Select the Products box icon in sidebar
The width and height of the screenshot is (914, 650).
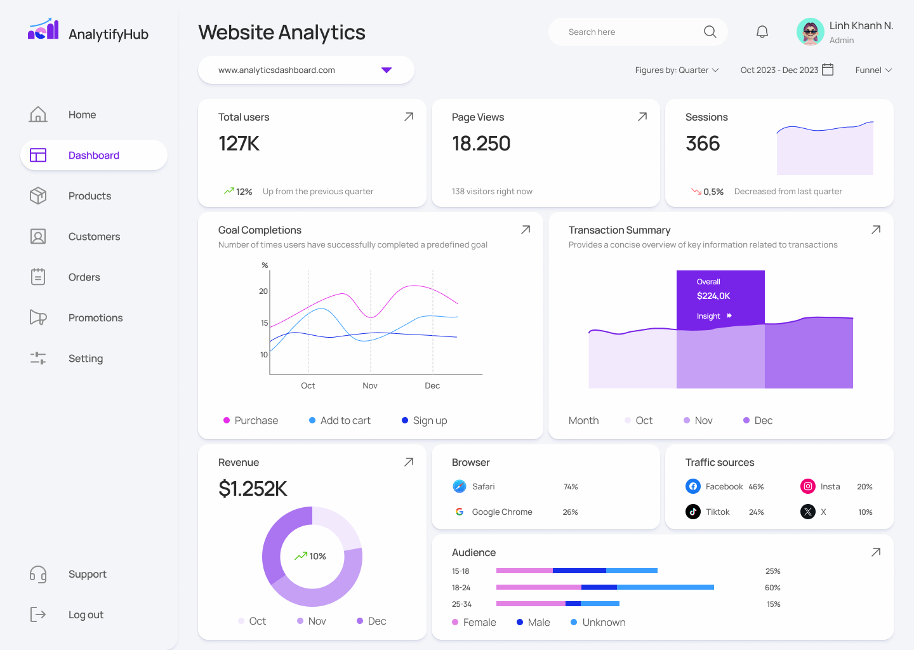38,196
